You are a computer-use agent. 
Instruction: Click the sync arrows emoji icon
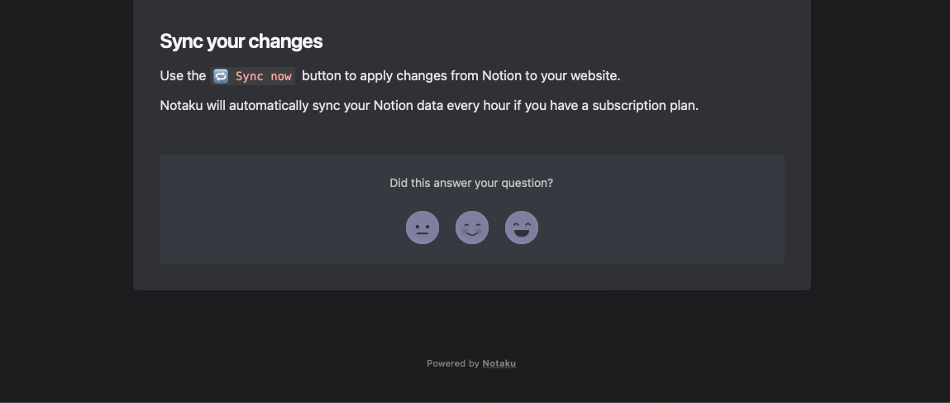coord(221,76)
